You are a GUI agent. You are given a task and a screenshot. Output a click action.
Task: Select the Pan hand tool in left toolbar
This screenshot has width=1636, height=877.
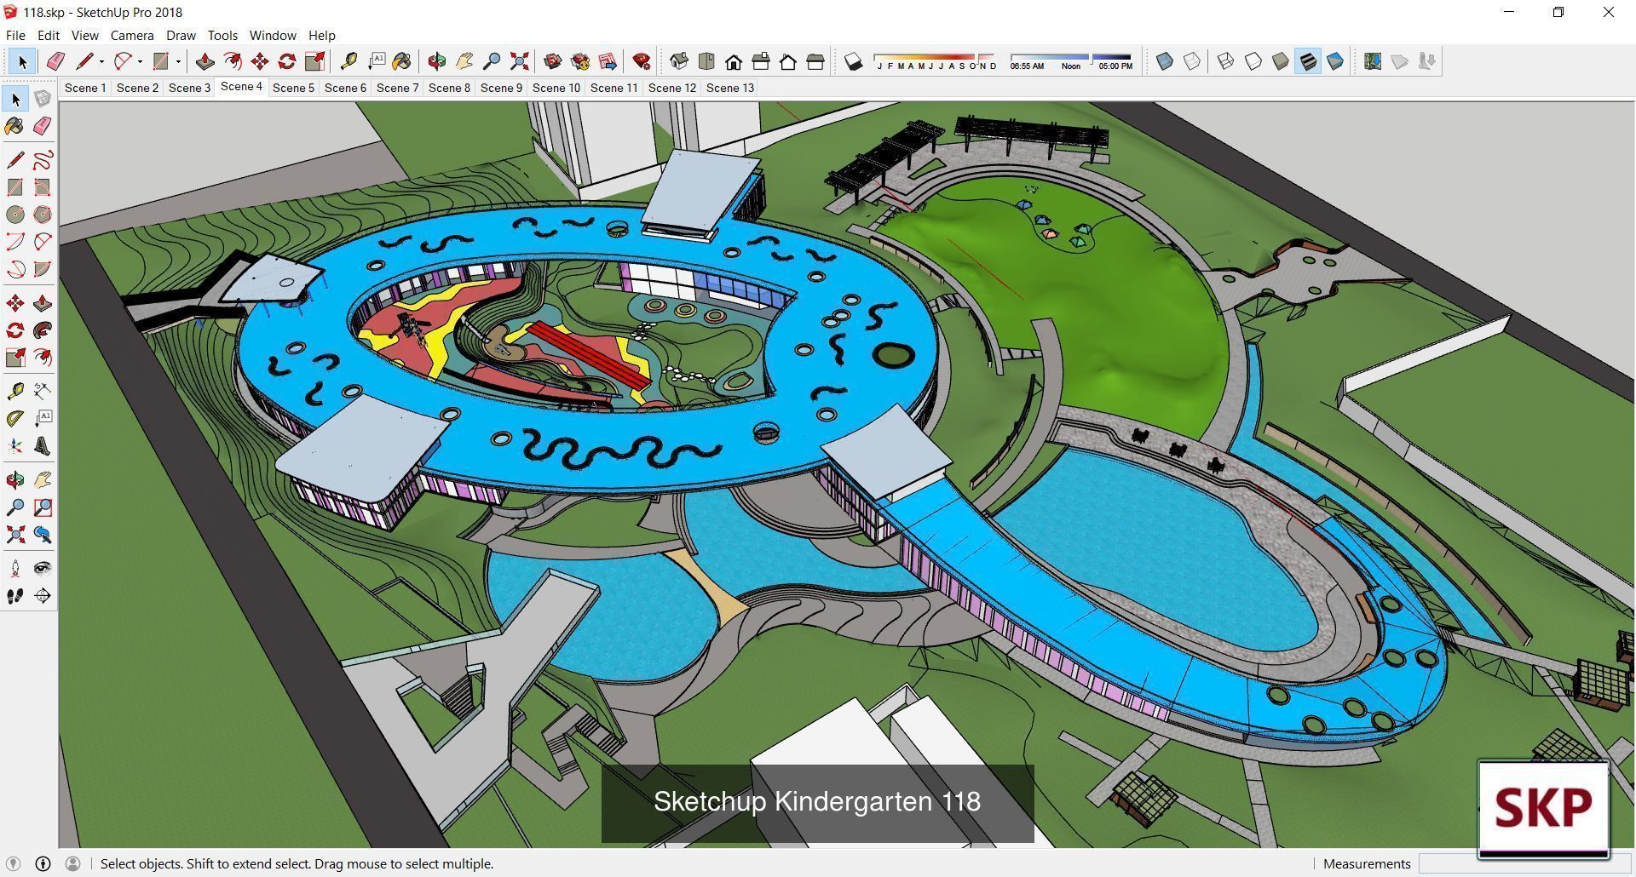pyautogui.click(x=43, y=480)
